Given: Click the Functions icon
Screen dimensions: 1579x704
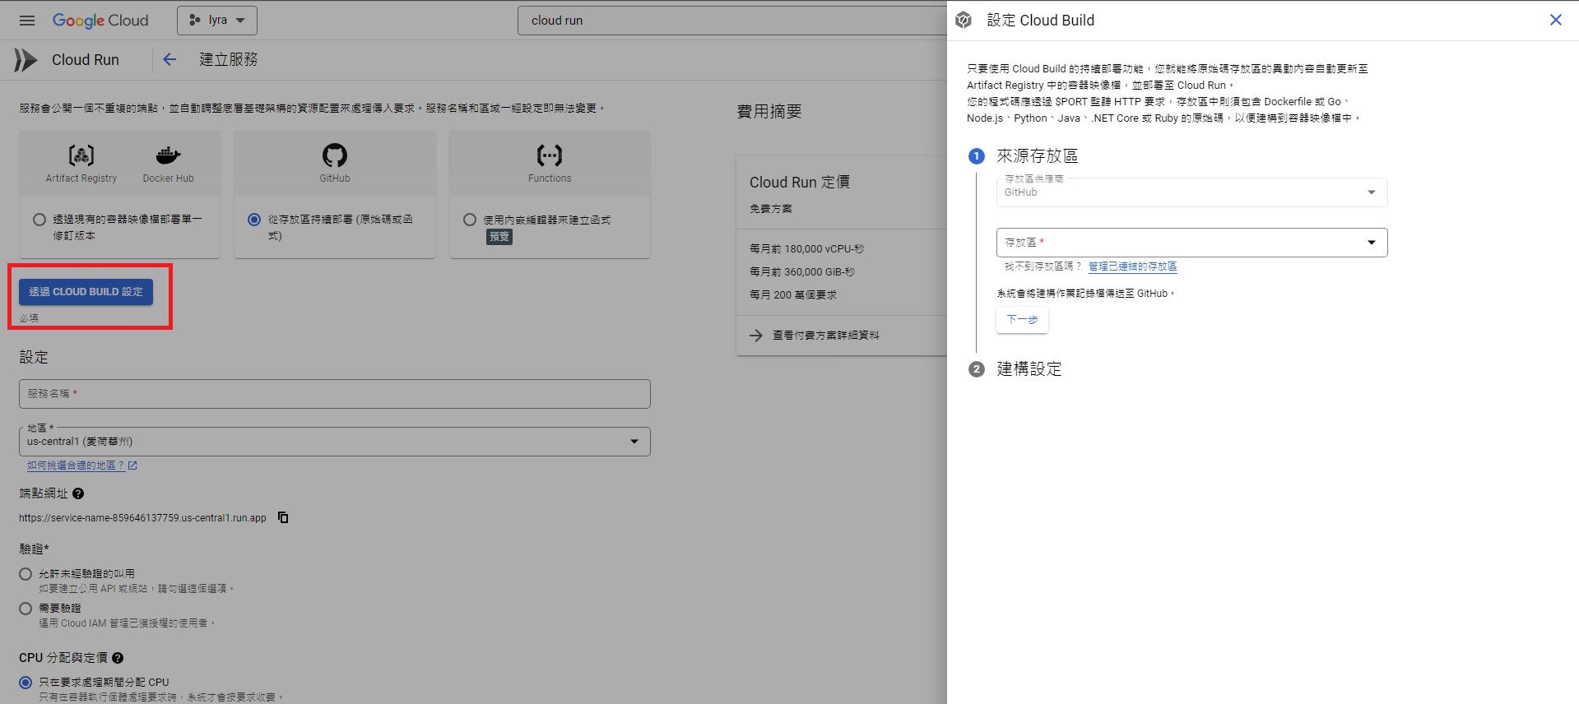Looking at the screenshot, I should (550, 155).
